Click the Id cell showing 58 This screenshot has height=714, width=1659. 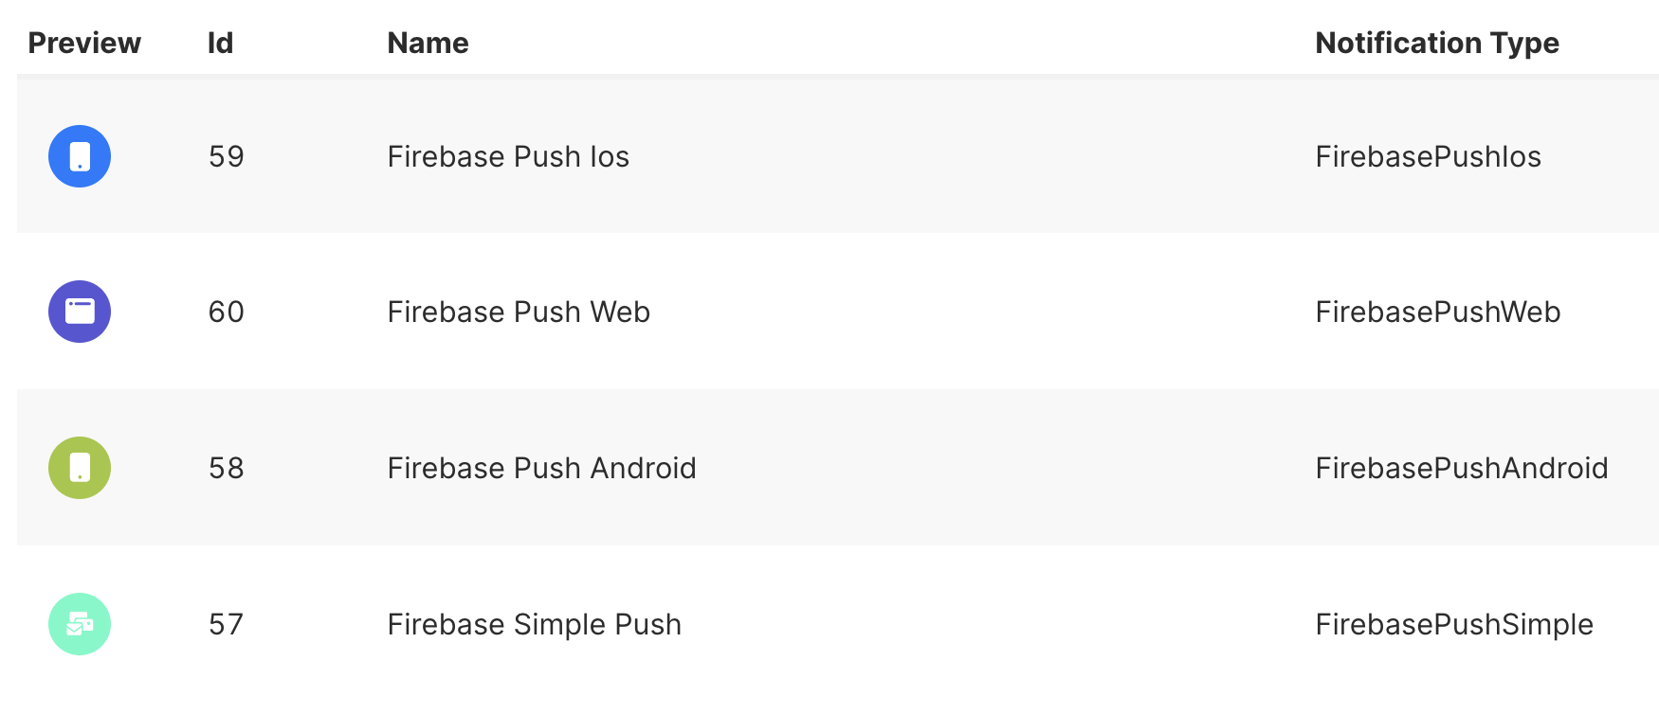click(x=227, y=468)
